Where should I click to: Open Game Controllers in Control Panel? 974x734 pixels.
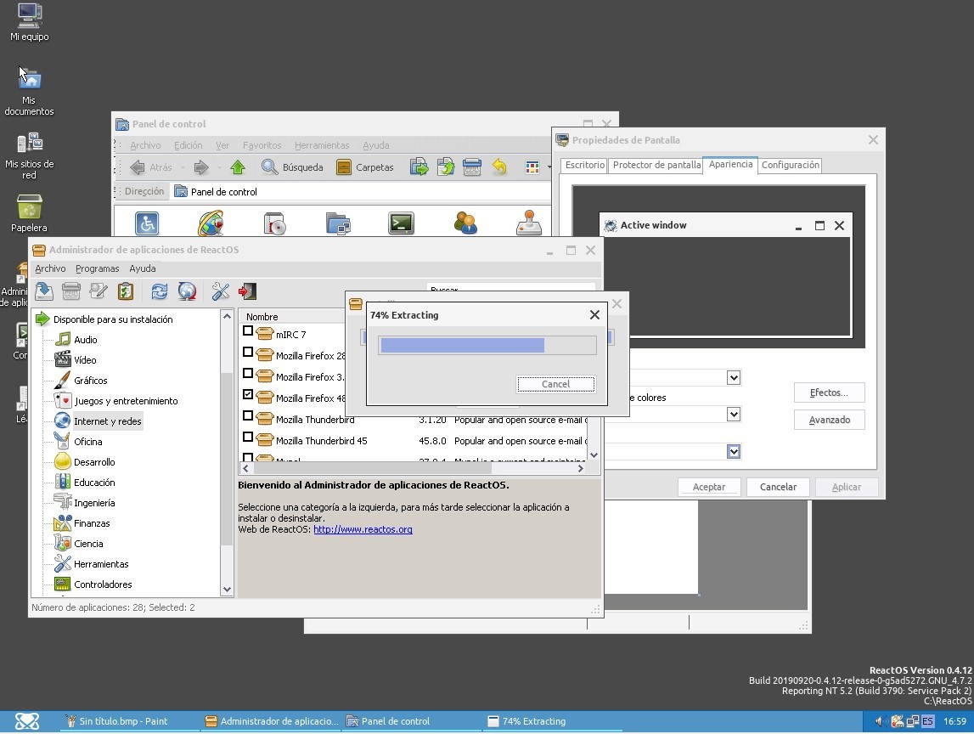[x=529, y=223]
